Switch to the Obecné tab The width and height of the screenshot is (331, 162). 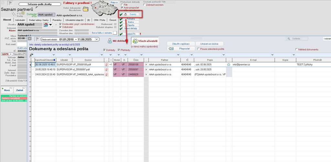7,20
